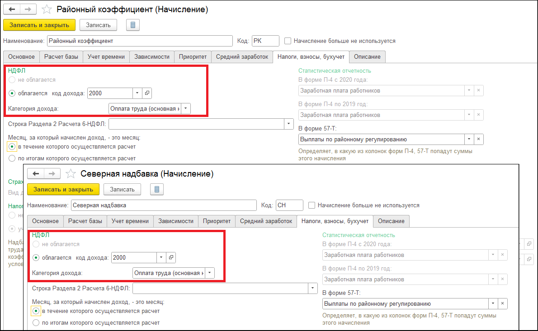Focus the Наименование field 'Северная надбавка'

click(164, 205)
